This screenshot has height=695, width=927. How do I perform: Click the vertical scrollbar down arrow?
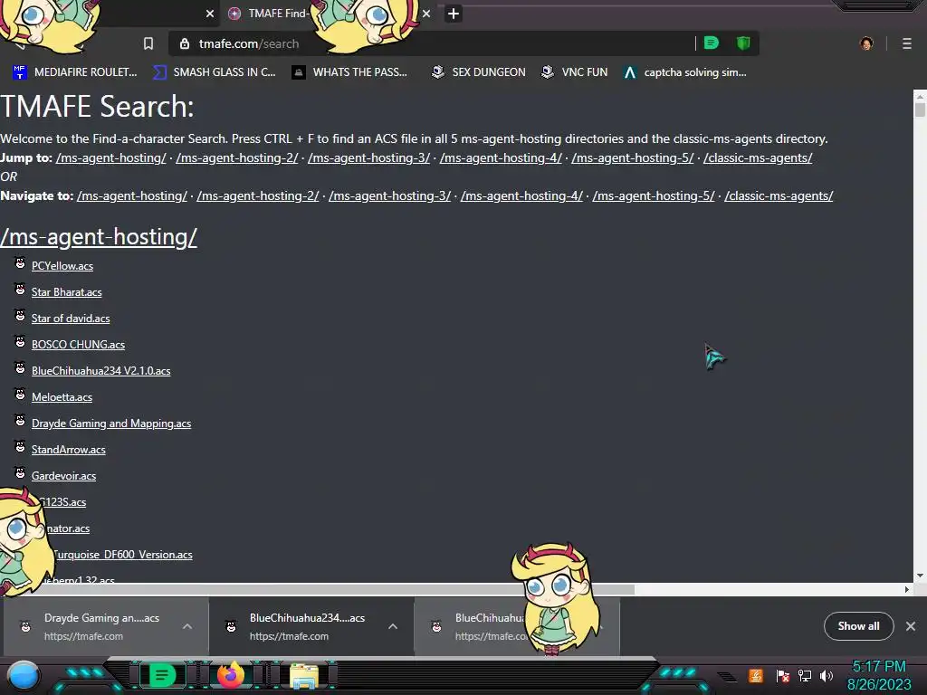920,576
